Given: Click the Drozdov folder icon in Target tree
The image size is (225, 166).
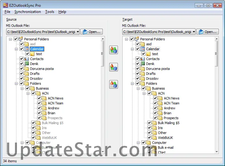Looking at the screenshot, I should click(142, 79).
